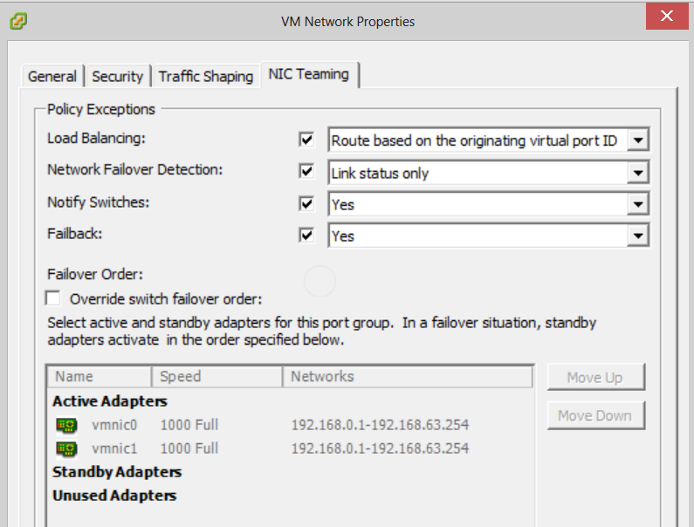Select the vmnic1 network adapter icon
Image resolution: width=694 pixels, height=527 pixels.
click(x=66, y=449)
